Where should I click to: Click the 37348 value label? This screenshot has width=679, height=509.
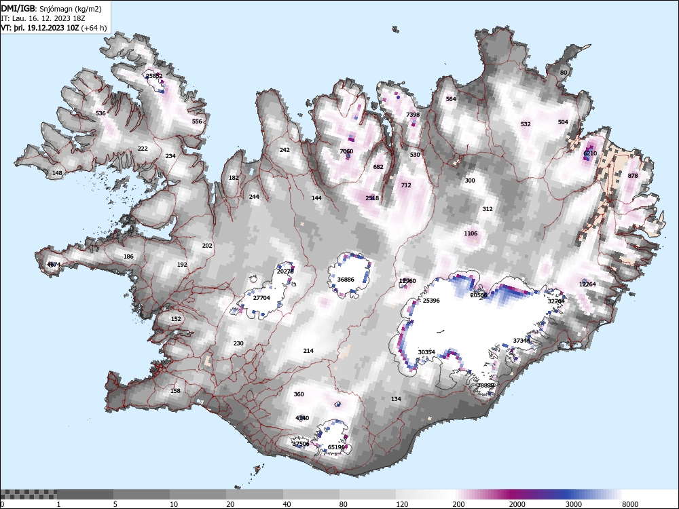[x=521, y=341]
